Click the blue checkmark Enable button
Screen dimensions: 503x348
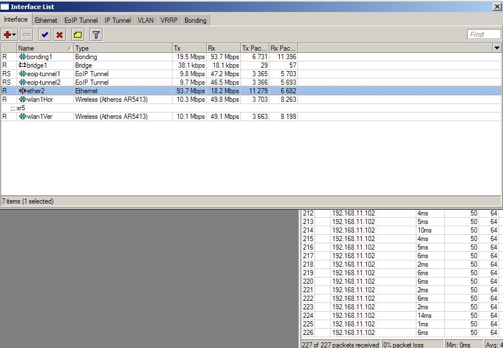coord(45,35)
